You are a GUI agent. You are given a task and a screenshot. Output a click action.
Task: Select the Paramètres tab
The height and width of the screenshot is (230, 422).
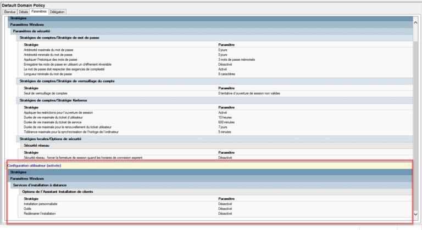(x=39, y=12)
